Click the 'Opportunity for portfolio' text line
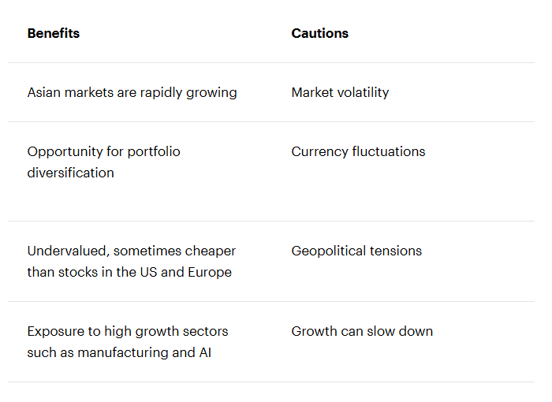The height and width of the screenshot is (402, 552). pos(104,151)
